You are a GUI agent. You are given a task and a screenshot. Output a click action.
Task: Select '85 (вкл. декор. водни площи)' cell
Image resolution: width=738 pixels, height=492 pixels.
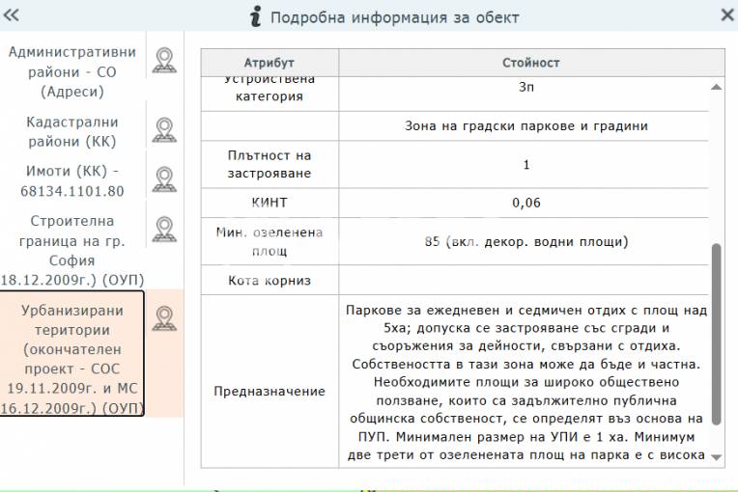click(x=525, y=241)
